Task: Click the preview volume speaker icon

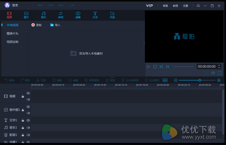Action: (213, 73)
